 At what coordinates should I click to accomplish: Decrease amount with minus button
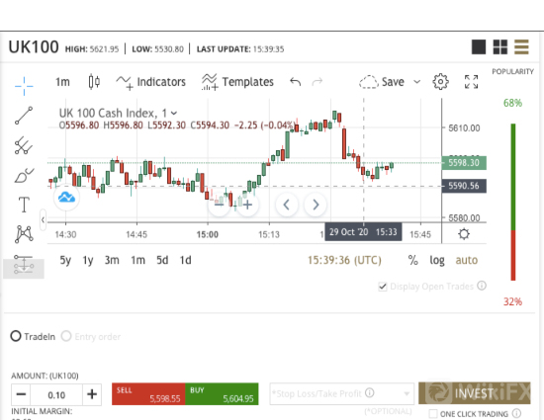tap(21, 394)
